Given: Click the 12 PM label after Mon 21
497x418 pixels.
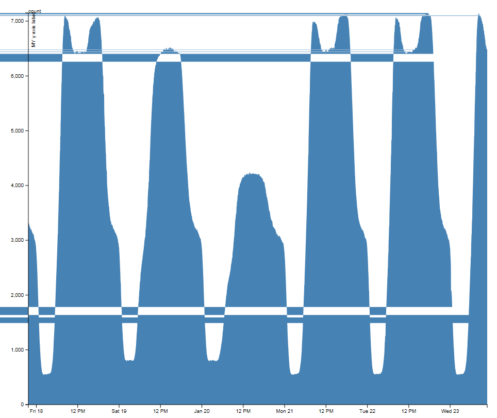Looking at the screenshot, I should (326, 411).
